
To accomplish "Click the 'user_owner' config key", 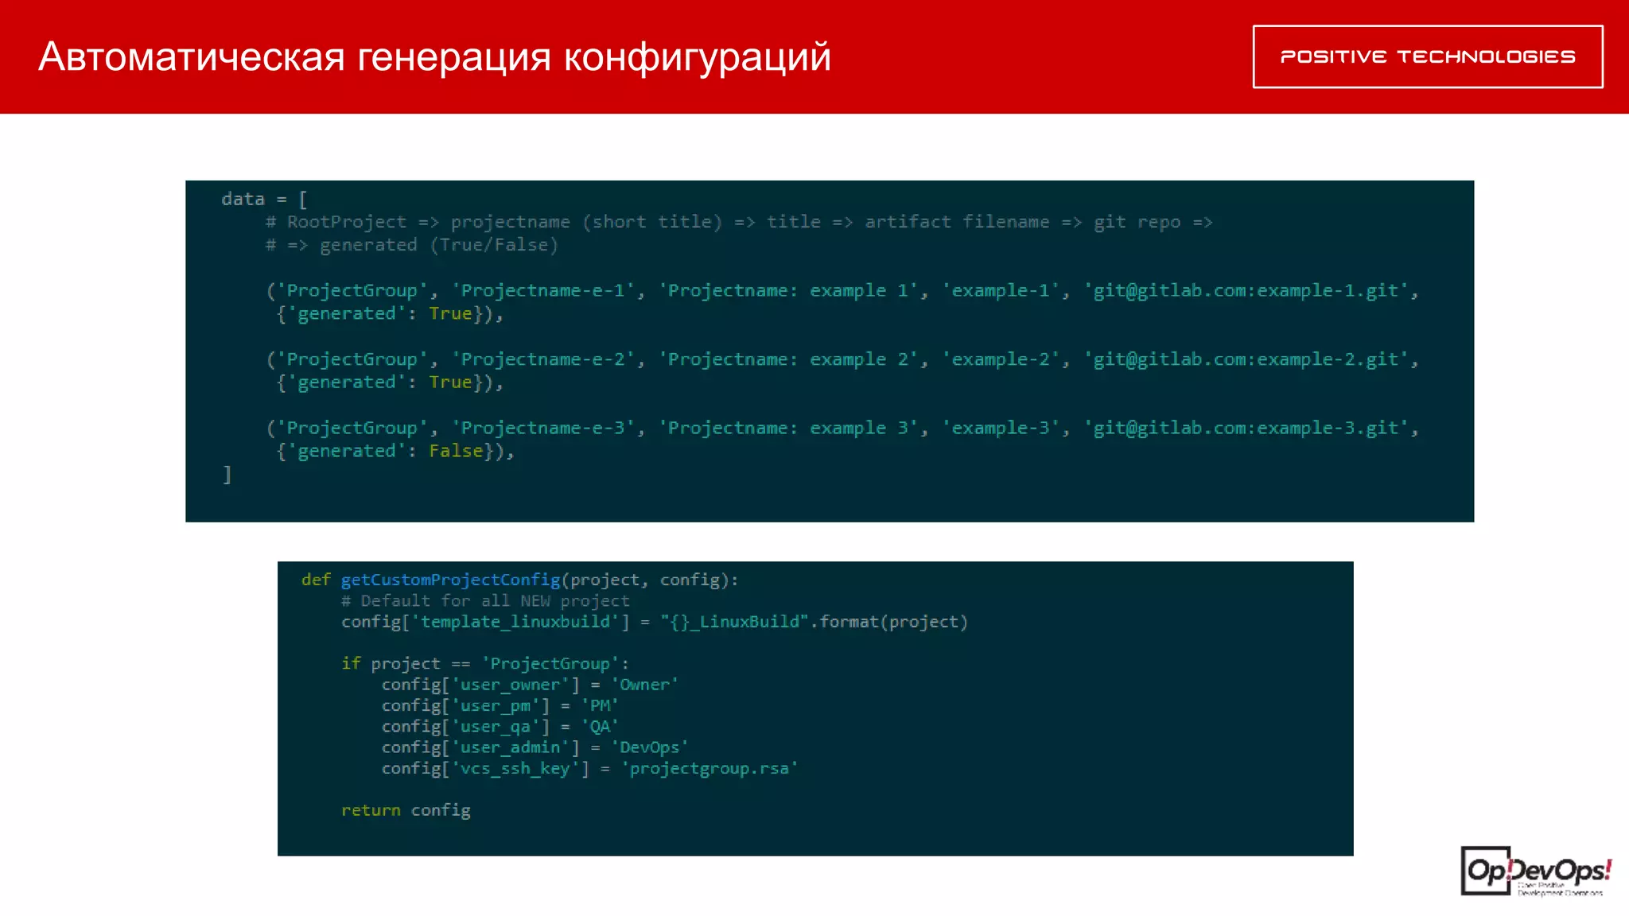I will 511,685.
